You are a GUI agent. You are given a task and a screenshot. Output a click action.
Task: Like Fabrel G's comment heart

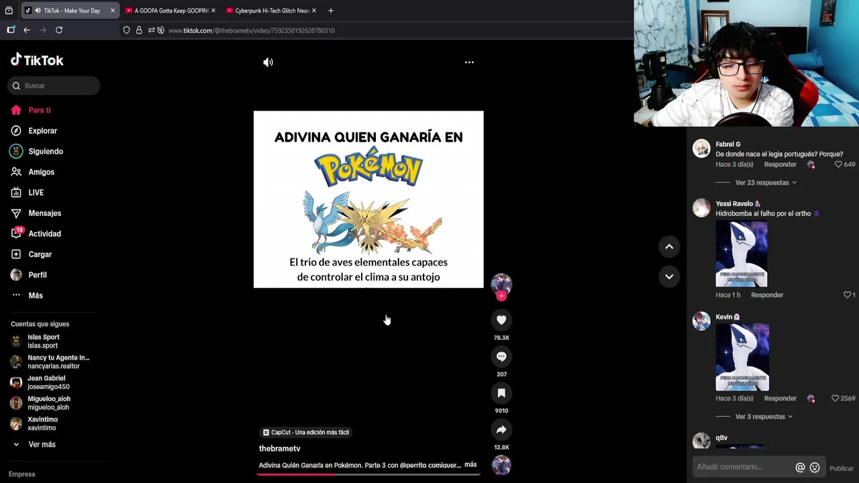click(838, 164)
